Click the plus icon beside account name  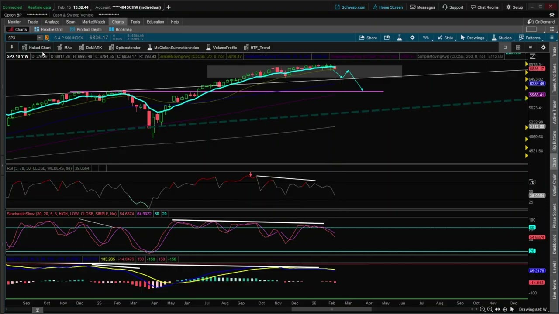168,7
